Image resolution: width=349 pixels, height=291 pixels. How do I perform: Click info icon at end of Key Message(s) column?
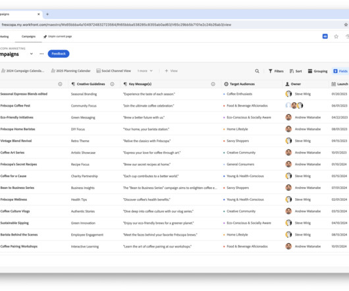[213, 84]
